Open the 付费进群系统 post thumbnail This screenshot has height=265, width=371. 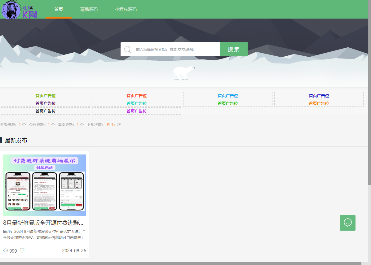coord(45,185)
